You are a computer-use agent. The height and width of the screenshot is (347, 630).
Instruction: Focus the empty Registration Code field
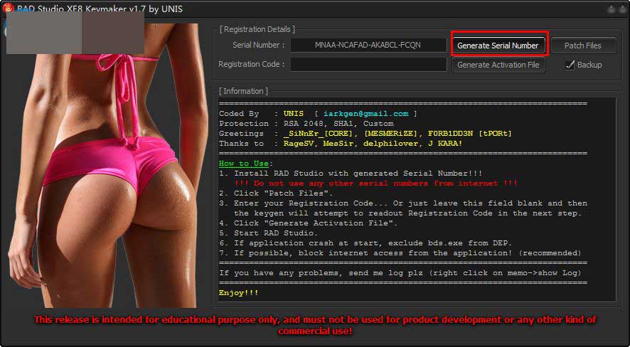pos(368,65)
